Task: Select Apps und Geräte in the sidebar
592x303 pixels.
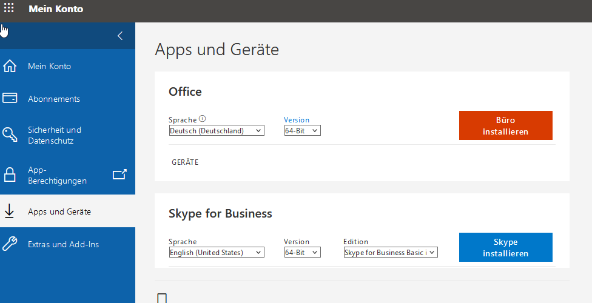Action: [67, 211]
